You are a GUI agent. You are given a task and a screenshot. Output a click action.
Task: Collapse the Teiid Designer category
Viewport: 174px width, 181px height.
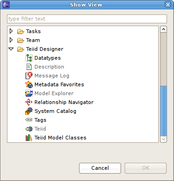coord(11,49)
